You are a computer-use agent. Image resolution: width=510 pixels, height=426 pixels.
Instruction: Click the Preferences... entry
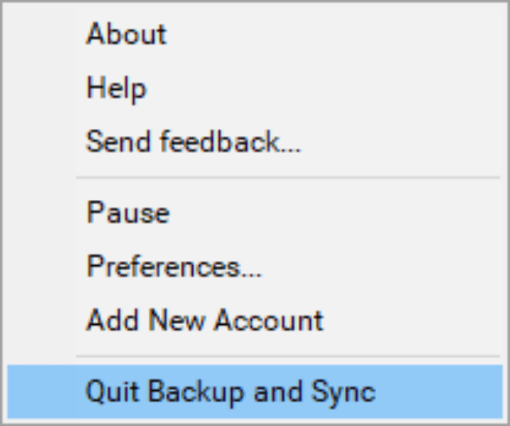pos(175,267)
